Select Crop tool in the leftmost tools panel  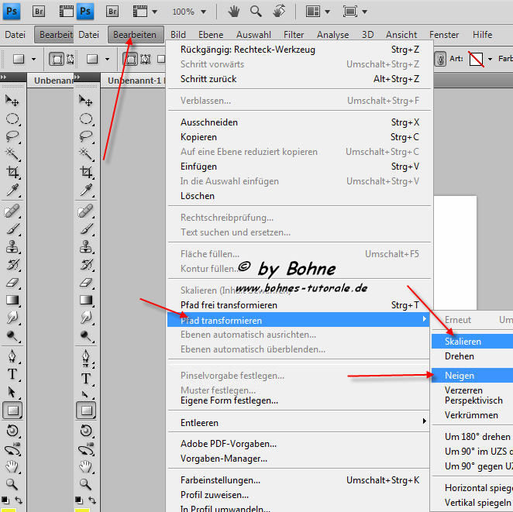[13, 173]
